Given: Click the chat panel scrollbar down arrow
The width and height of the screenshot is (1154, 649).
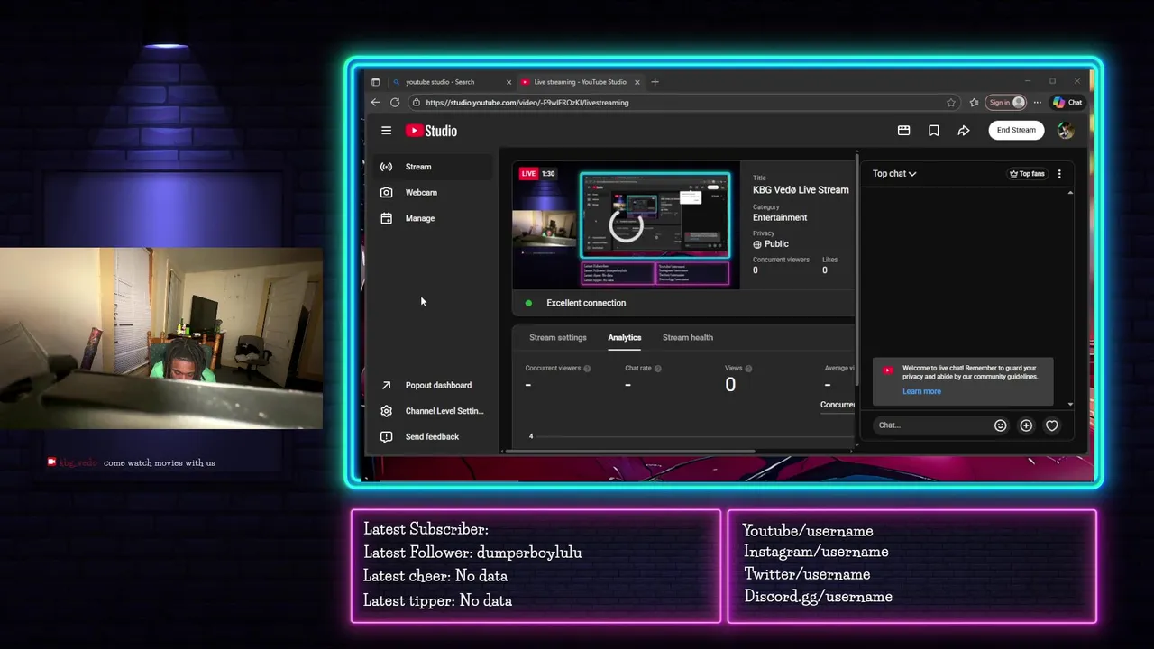Looking at the screenshot, I should click(1070, 404).
